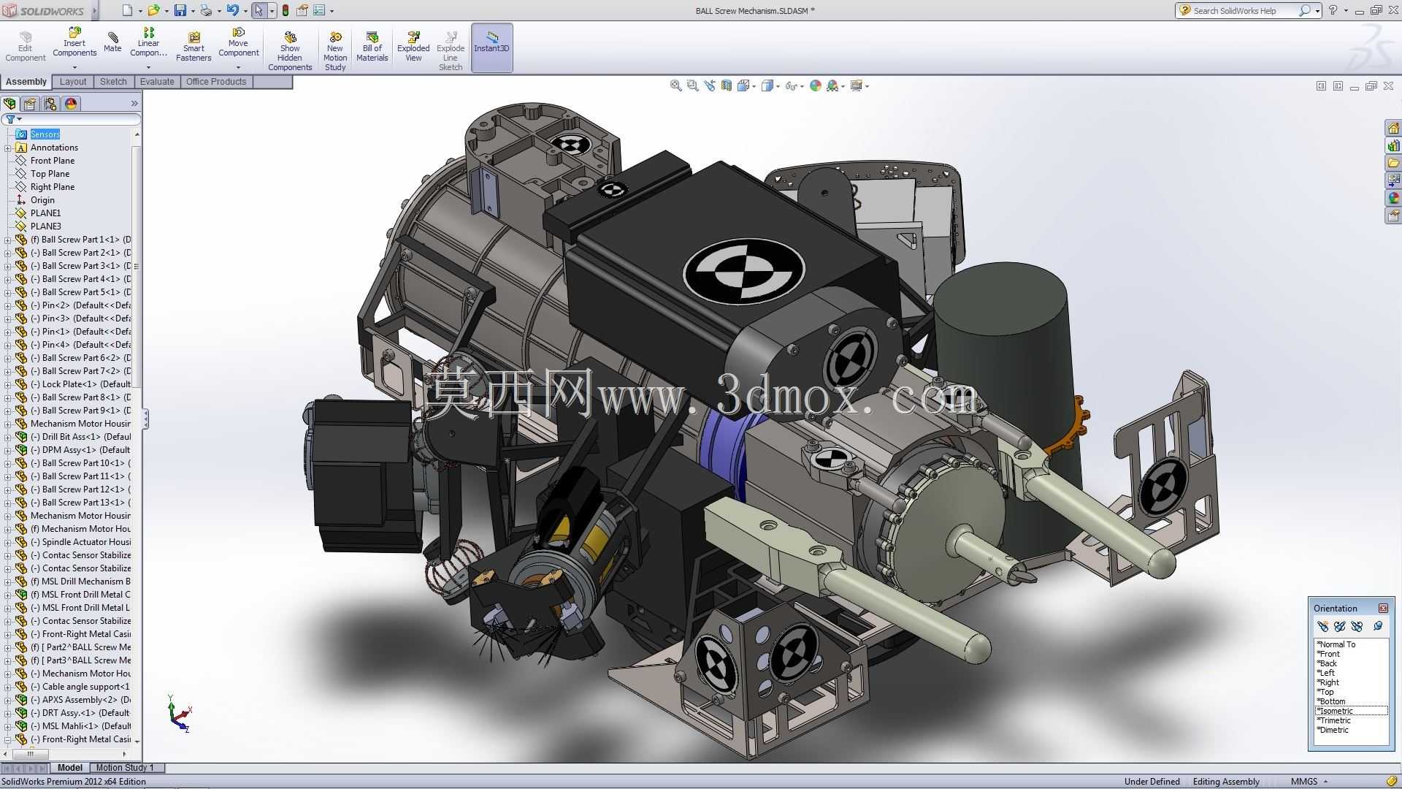Open Design Library icon in task pane
The width and height of the screenshot is (1402, 789).
point(1393,145)
